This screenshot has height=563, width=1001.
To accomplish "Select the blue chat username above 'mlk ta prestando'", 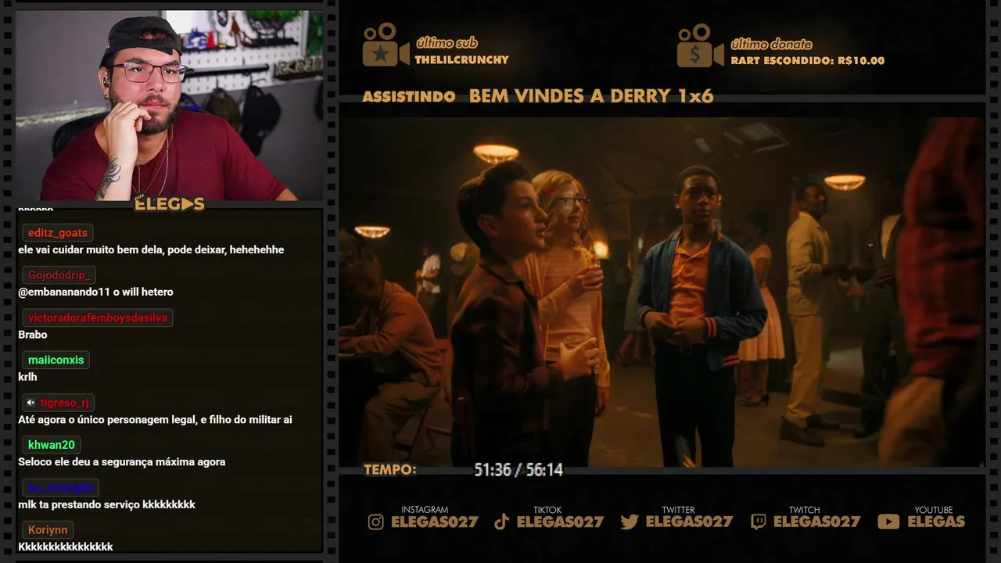I will click(61, 487).
